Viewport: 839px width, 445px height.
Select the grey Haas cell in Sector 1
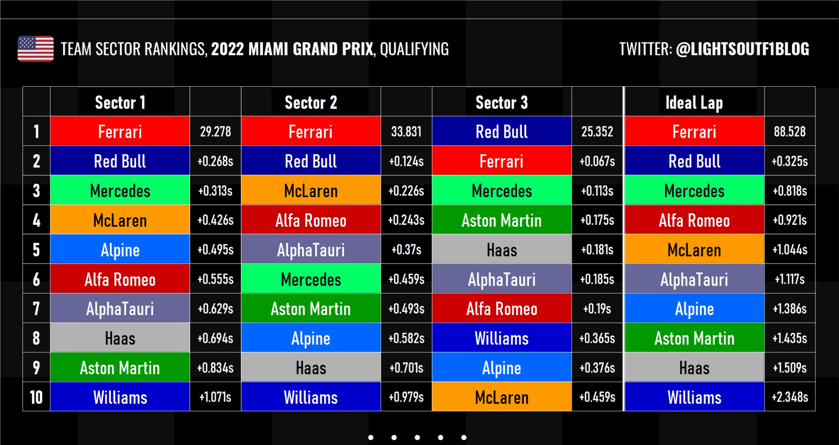(120, 338)
